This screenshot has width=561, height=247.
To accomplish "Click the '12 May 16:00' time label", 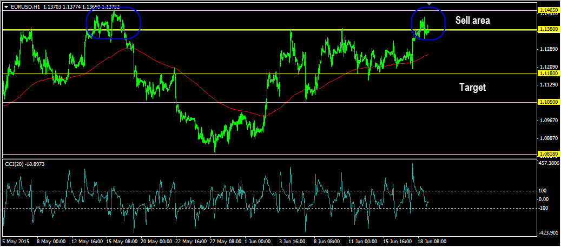I will pos(86,241).
